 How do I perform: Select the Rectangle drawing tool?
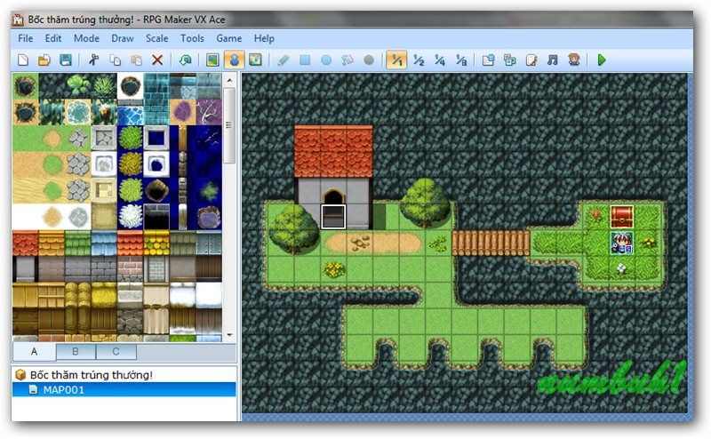click(x=305, y=60)
